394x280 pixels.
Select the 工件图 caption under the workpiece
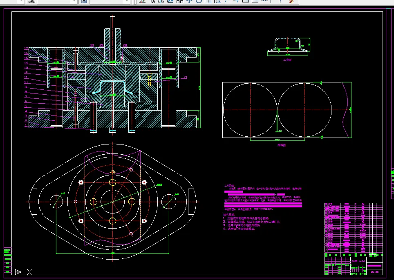click(x=287, y=60)
